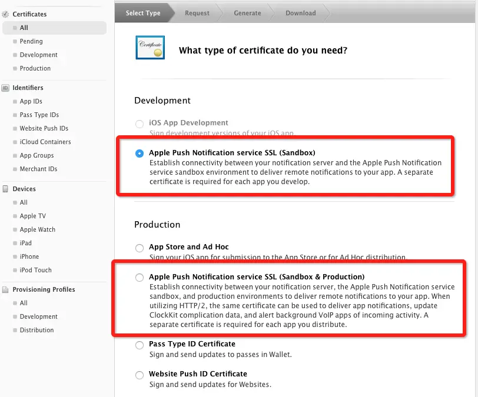Go to the Request step

pyautogui.click(x=197, y=13)
